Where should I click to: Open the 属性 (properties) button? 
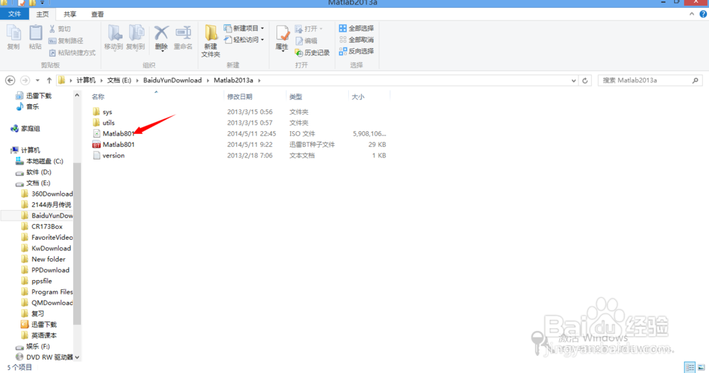coord(281,38)
